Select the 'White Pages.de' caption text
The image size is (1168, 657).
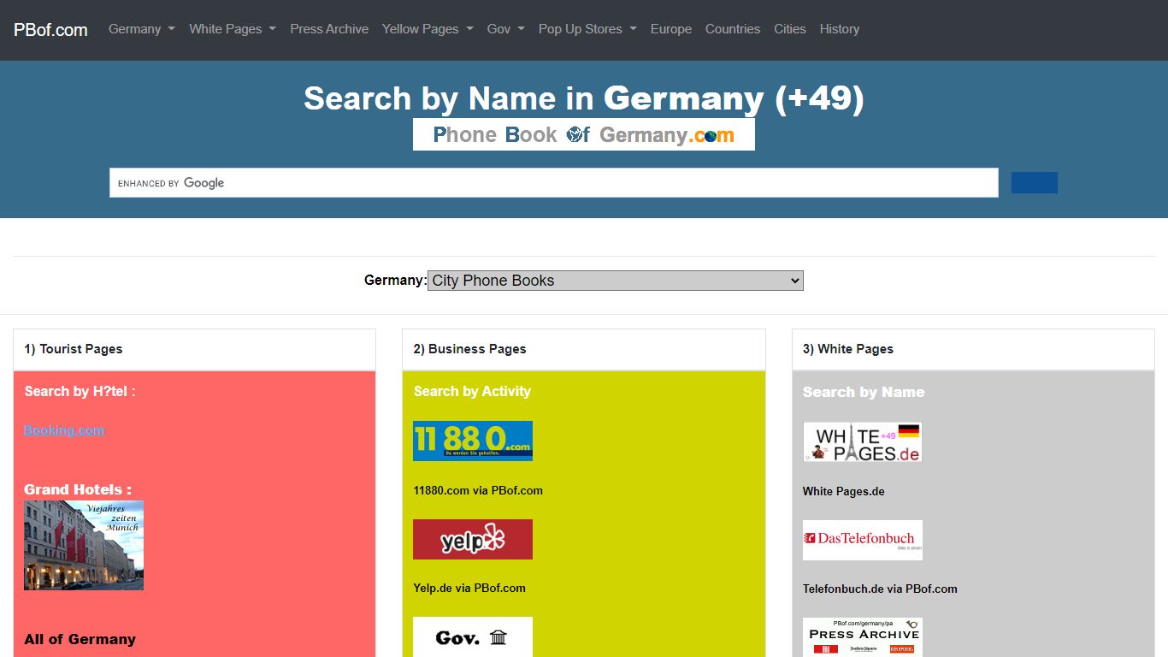point(844,491)
